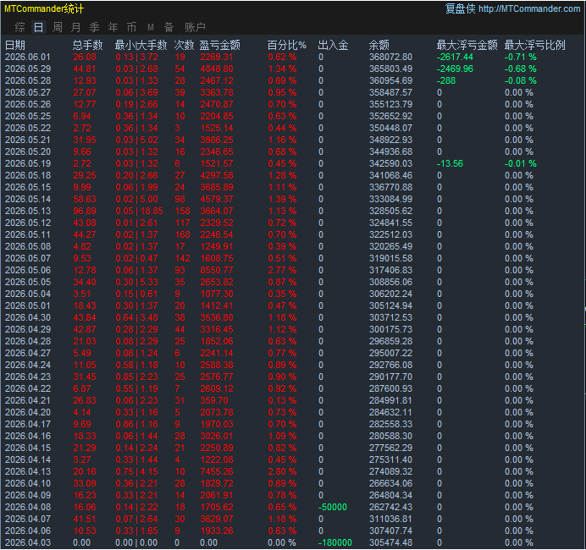Image resolution: width=586 pixels, height=550 pixels.
Task: Click balance value 311036.81
Action: [390, 519]
